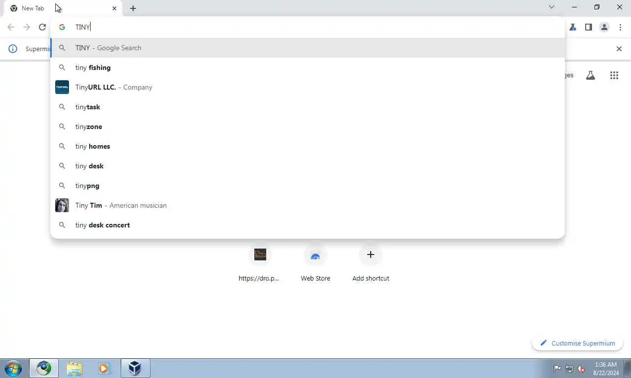Screen dimensions: 631x378
Task: Select 'tiny homes' suggestion
Action: click(308, 146)
